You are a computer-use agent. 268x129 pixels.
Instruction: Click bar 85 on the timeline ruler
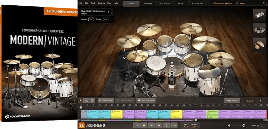pyautogui.click(x=207, y=105)
